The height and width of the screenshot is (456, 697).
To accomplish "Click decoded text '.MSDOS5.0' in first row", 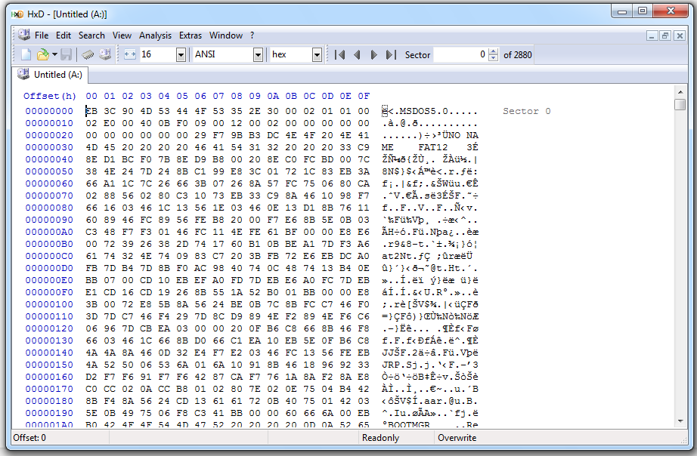I will point(420,111).
